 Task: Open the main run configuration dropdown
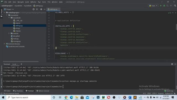pos(153,6)
